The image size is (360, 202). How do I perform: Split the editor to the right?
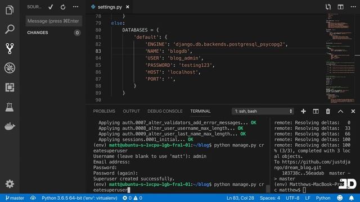tap(341, 7)
